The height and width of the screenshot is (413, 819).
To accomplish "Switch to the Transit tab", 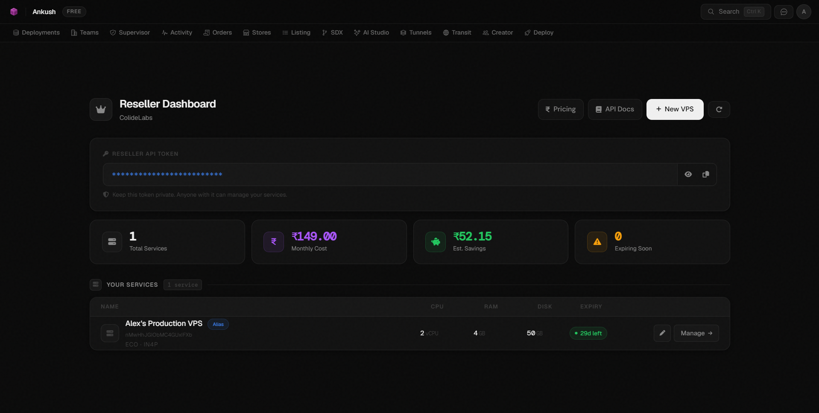I will pyautogui.click(x=457, y=32).
